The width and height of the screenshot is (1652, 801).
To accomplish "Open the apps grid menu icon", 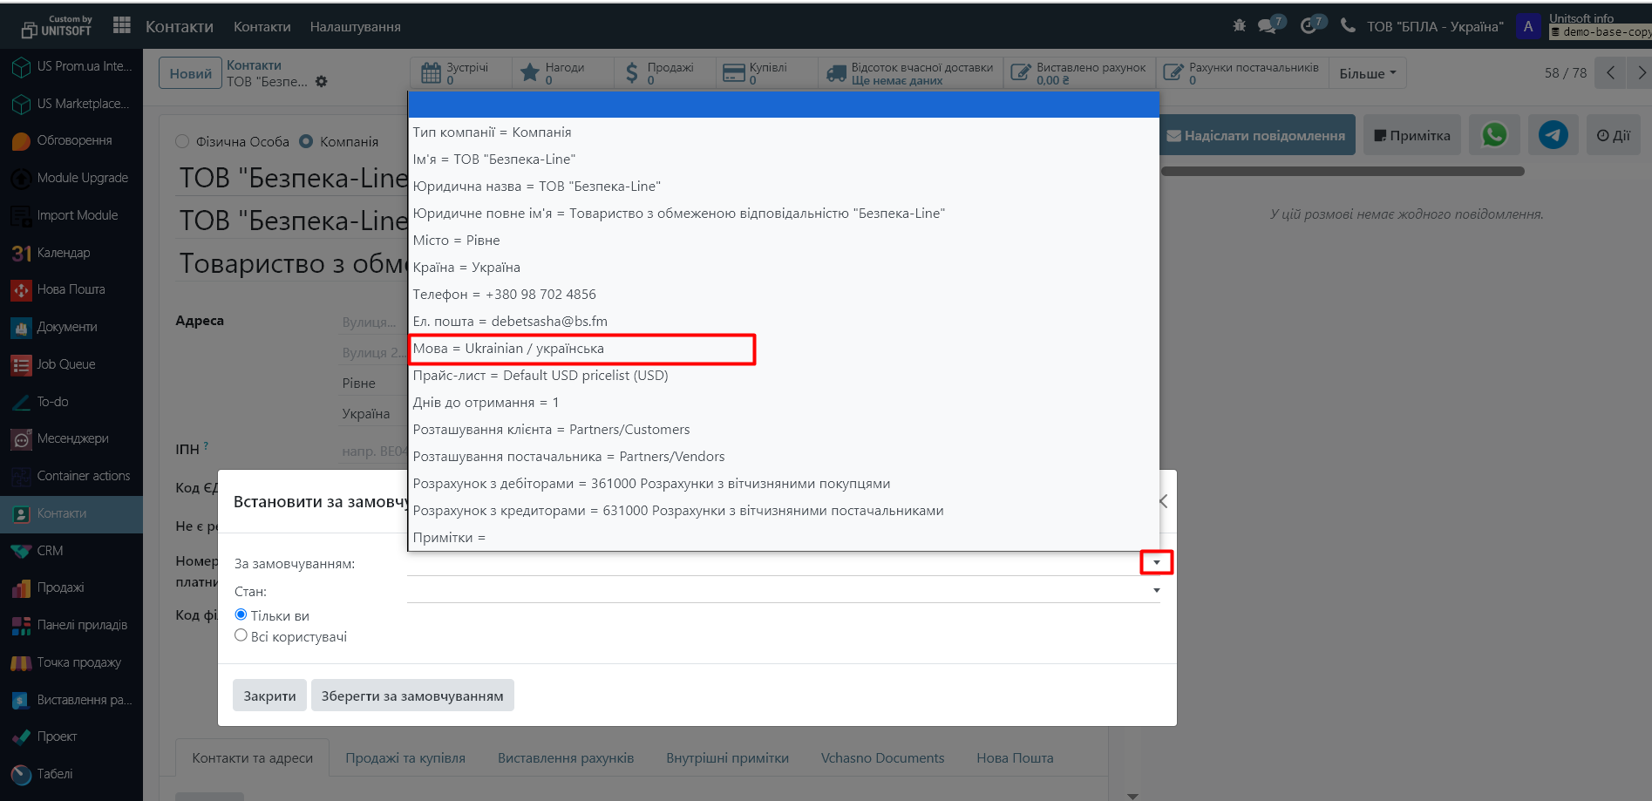I will click(121, 26).
